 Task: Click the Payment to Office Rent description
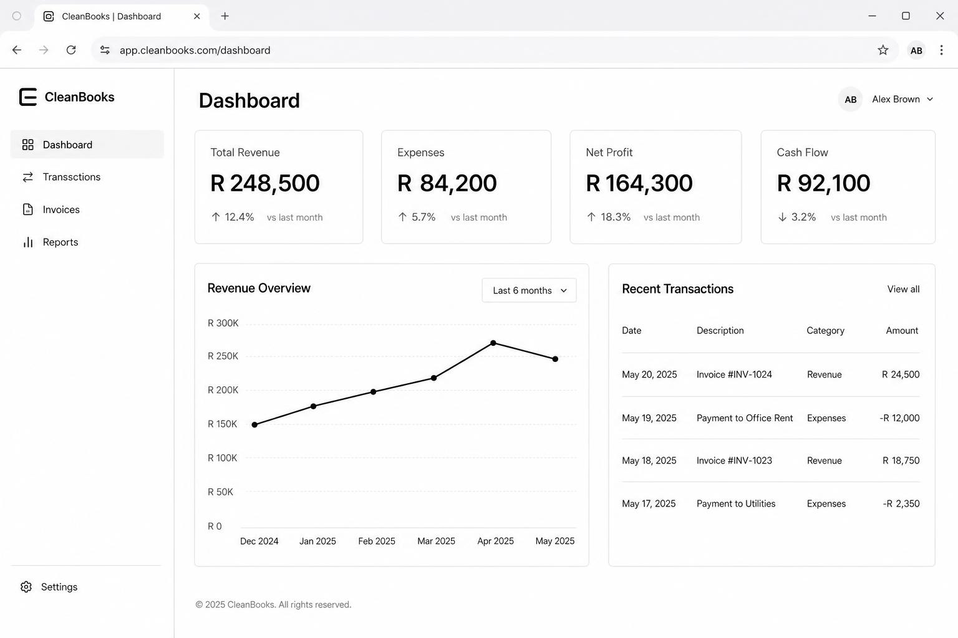tap(745, 418)
